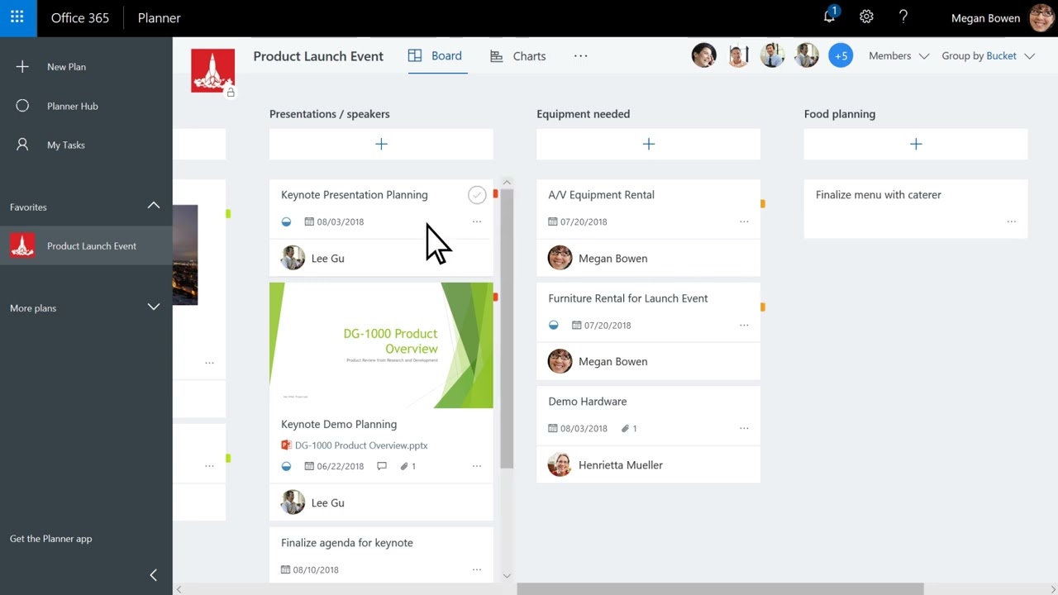
Task: Open more options for Furniture Rental card
Action: point(744,325)
